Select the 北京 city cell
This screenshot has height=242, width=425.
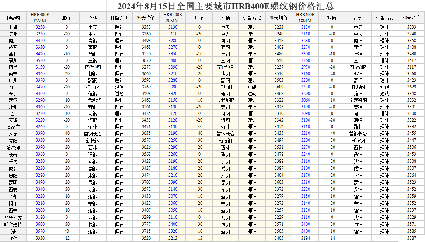pyautogui.click(x=13, y=113)
